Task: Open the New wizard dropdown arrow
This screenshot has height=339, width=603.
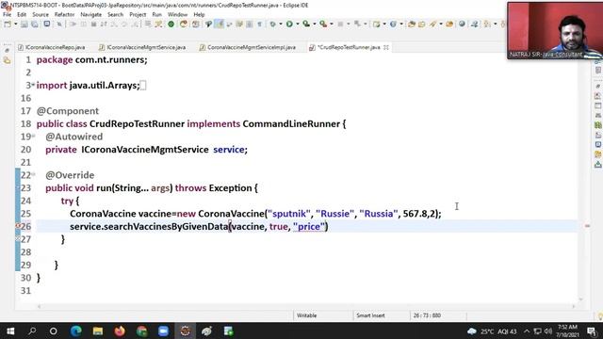Action: click(16, 24)
